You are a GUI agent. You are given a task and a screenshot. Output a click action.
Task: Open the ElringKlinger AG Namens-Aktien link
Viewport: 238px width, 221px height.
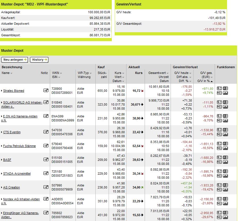click(20, 215)
